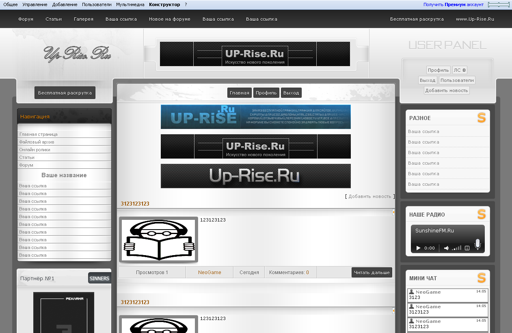Click Читать дальше button
This screenshot has height=333, width=512.
(x=372, y=273)
